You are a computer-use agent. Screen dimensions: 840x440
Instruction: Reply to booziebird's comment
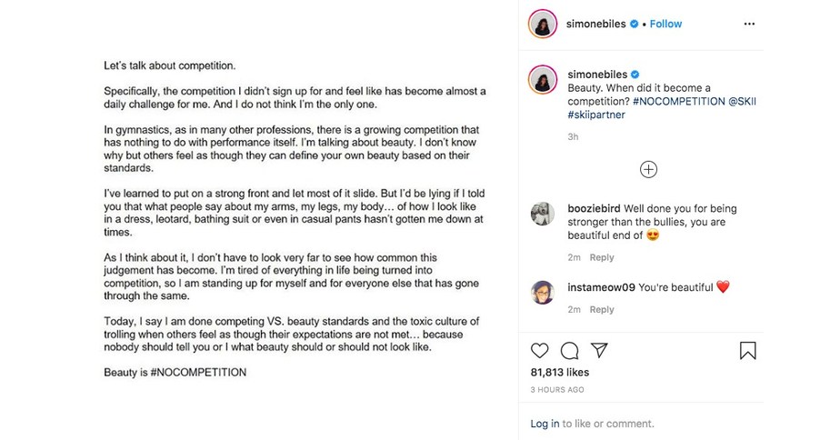tap(602, 257)
